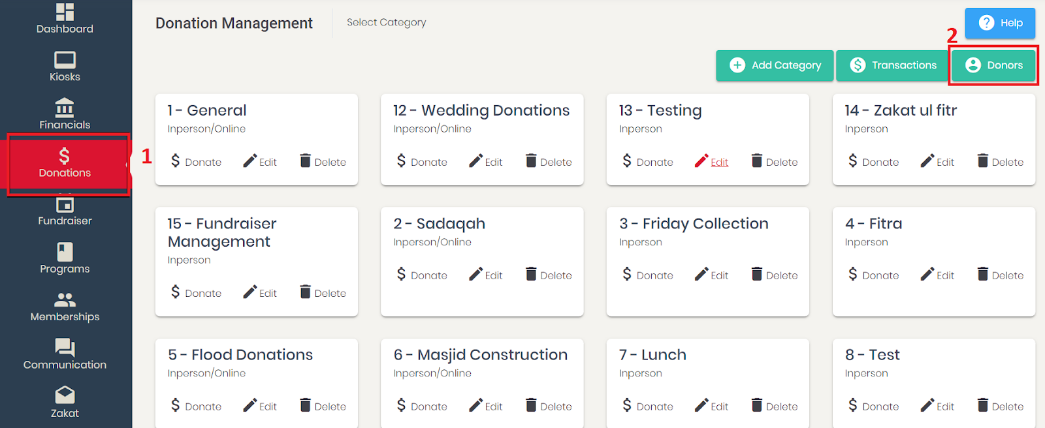Open the Transactions page
This screenshot has width=1045, height=428.
[893, 65]
